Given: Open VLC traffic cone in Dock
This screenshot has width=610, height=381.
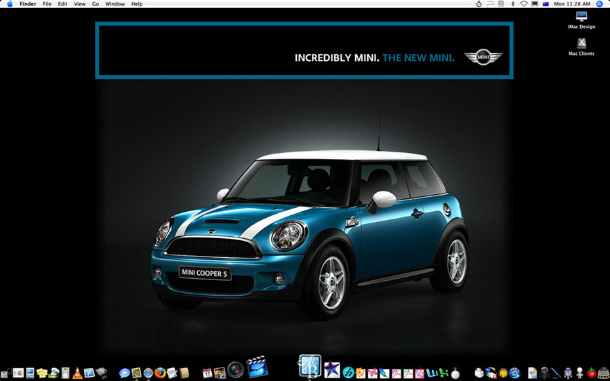Looking at the screenshot, I should [x=77, y=373].
